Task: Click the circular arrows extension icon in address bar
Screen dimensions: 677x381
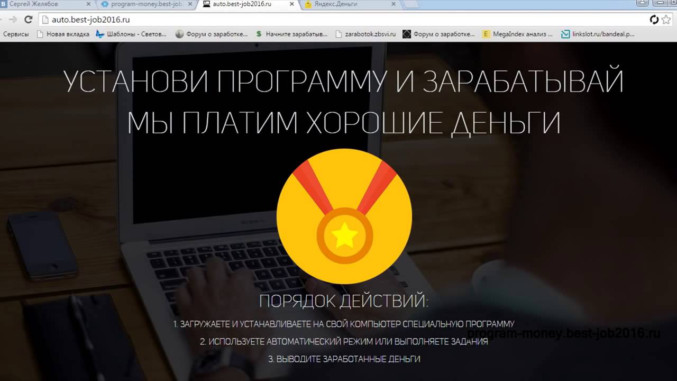Action: click(x=654, y=20)
